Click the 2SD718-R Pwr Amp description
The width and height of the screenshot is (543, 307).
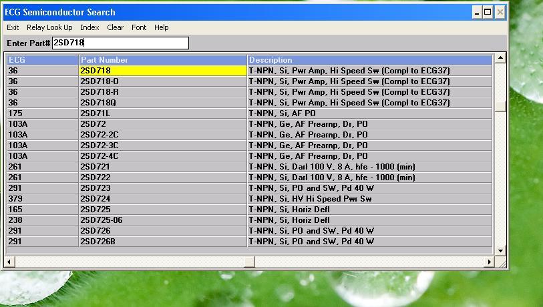[x=369, y=92]
